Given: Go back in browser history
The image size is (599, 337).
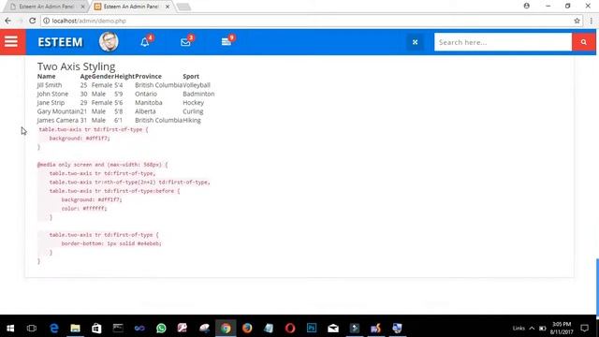Looking at the screenshot, I should pyautogui.click(x=8, y=21).
